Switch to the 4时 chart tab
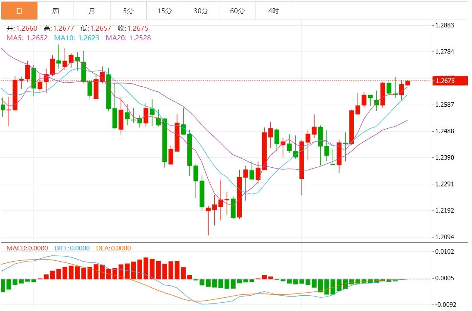The height and width of the screenshot is (311, 472). pos(273,11)
